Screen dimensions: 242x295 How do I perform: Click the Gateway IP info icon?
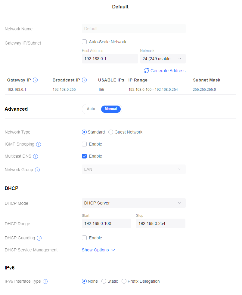(x=35, y=80)
